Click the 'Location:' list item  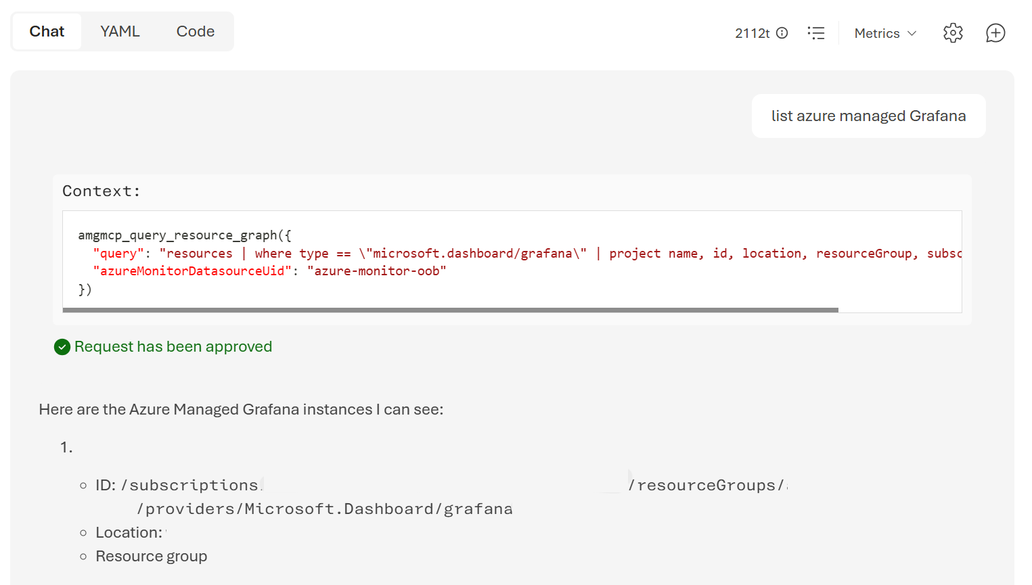coord(129,533)
